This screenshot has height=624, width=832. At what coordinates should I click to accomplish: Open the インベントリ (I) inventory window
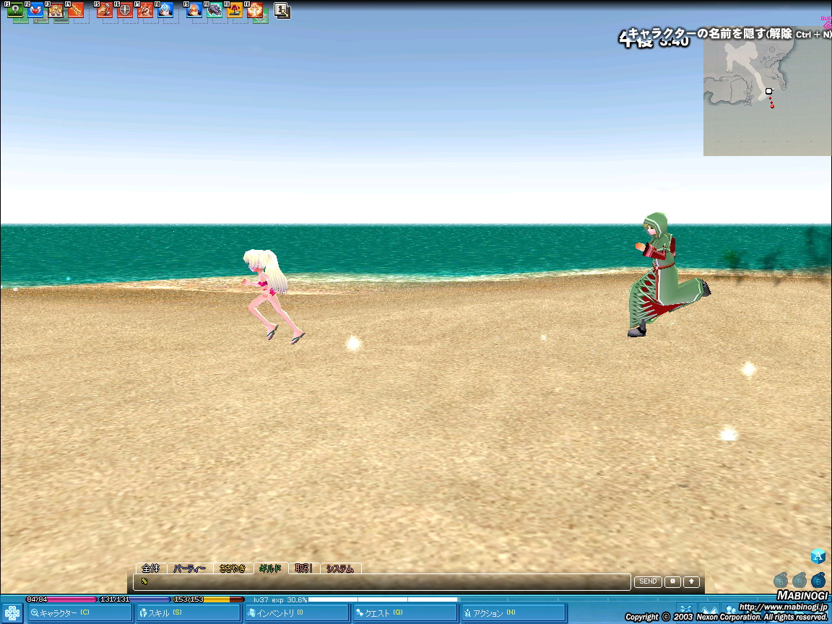tap(297, 613)
